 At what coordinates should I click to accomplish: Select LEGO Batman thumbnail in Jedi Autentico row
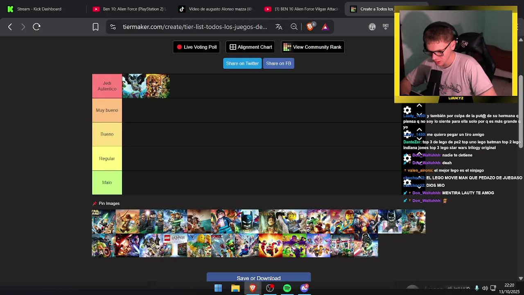134,86
